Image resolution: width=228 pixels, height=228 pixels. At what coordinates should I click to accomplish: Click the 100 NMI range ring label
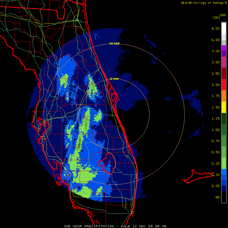(114, 44)
